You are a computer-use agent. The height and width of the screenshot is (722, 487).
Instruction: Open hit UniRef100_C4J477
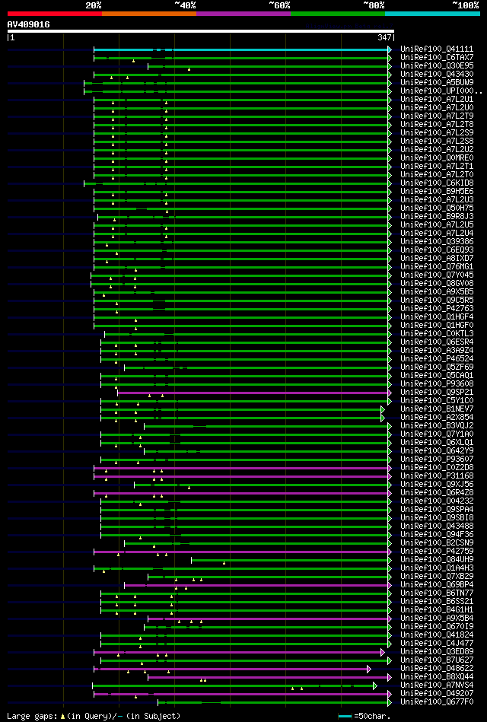(x=437, y=644)
